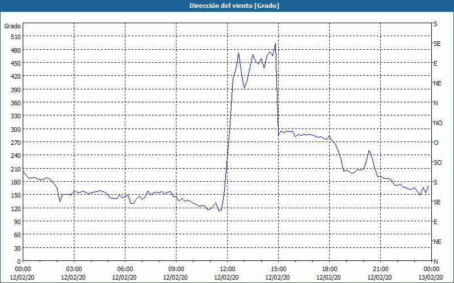This screenshot has width=454, height=283.
Task: Click the 390 degree axis label
Action: 16,89
